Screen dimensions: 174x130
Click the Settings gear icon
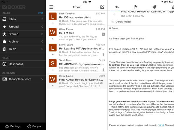point(7,126)
